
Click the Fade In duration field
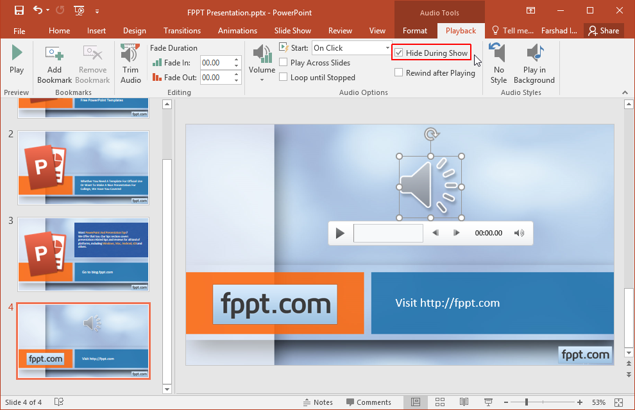click(216, 63)
